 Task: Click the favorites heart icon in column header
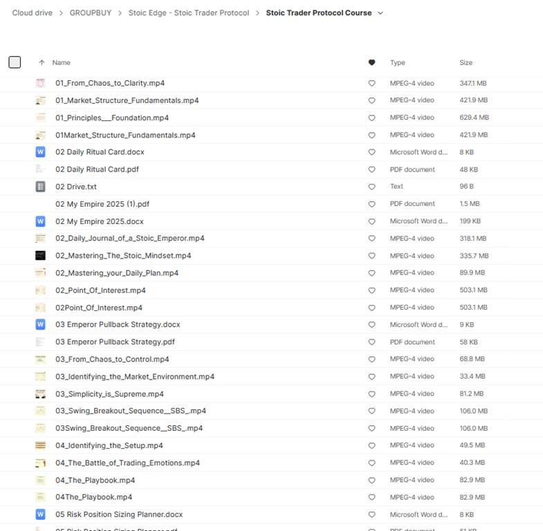click(x=371, y=63)
